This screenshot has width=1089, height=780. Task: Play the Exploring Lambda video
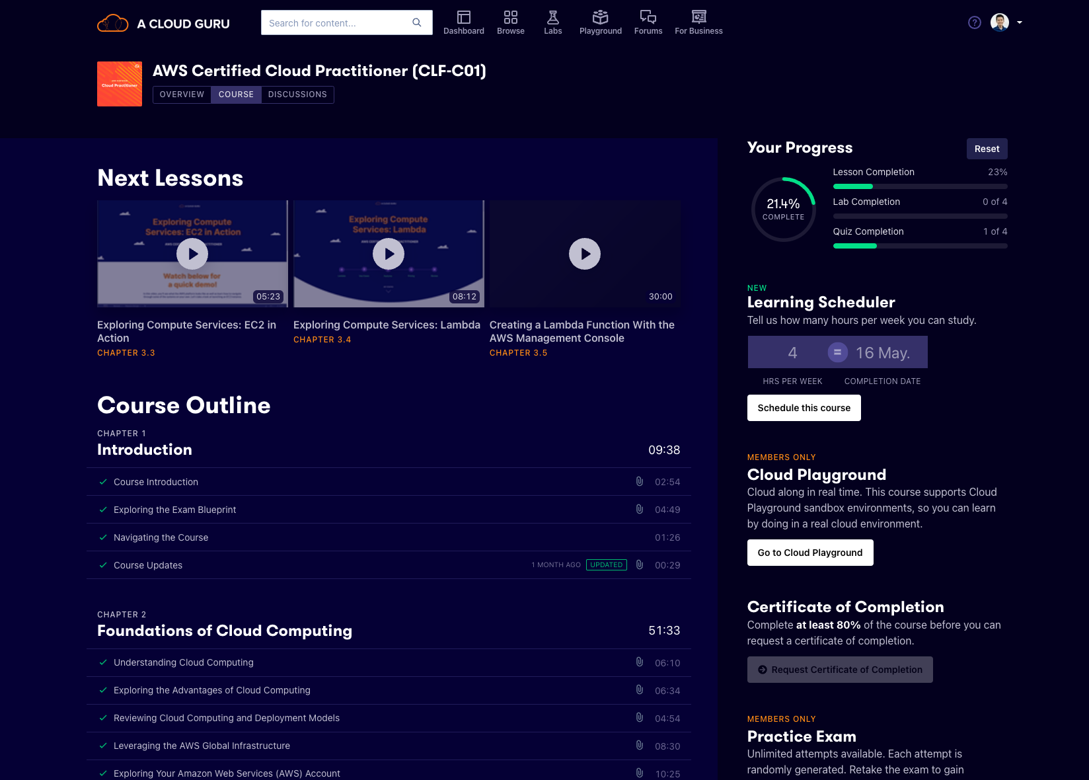point(389,254)
